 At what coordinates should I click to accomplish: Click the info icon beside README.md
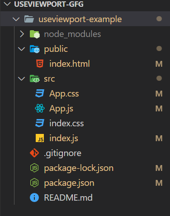point(34,198)
